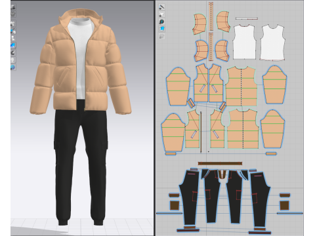Click the white garment with dot icon in 3D toolbar
This screenshot has height=236, width=315.
(13, 24)
